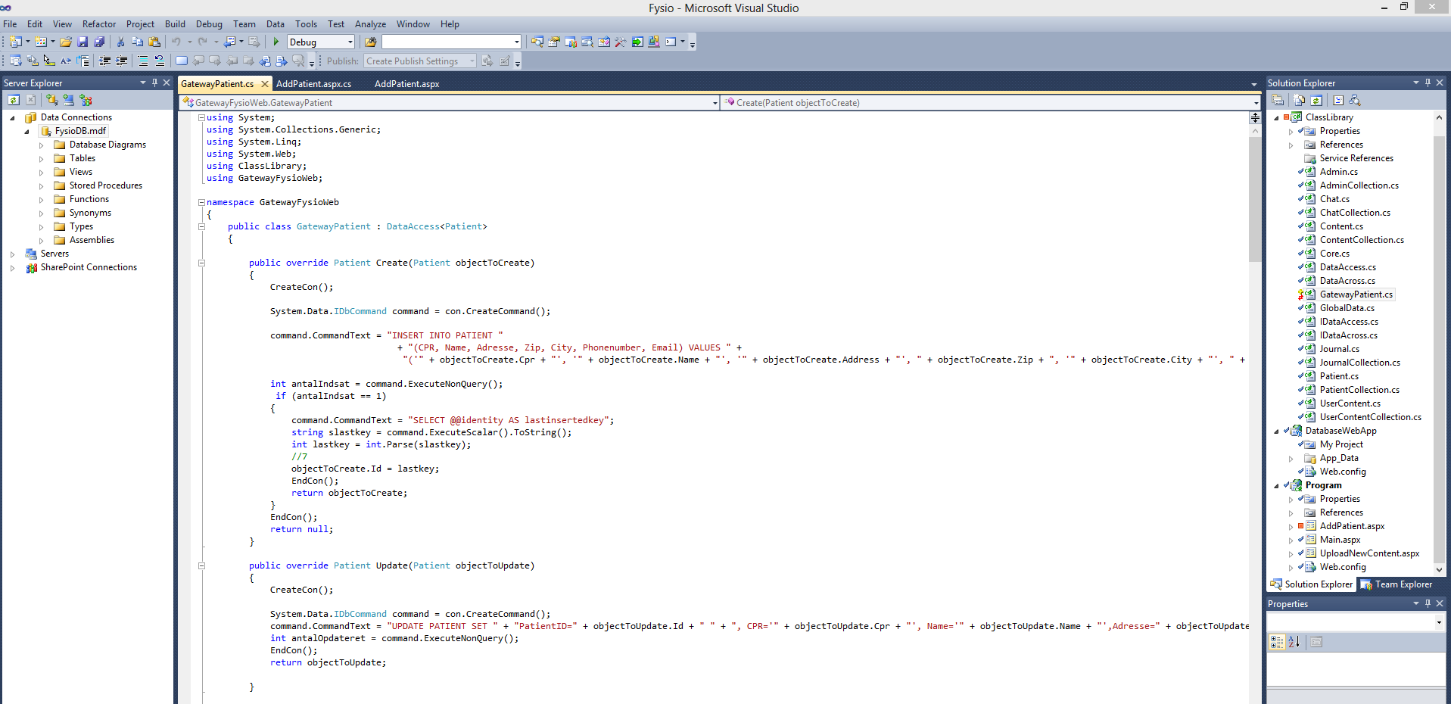1451x704 pixels.
Task: Decrease line indent toolbar icon
Action: (105, 61)
